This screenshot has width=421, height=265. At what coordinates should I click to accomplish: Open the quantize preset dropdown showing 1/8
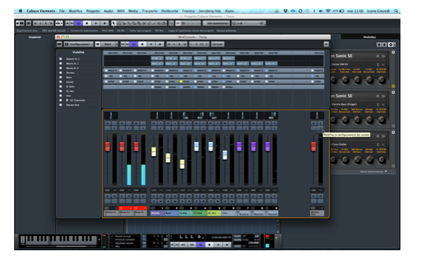pyautogui.click(x=248, y=23)
